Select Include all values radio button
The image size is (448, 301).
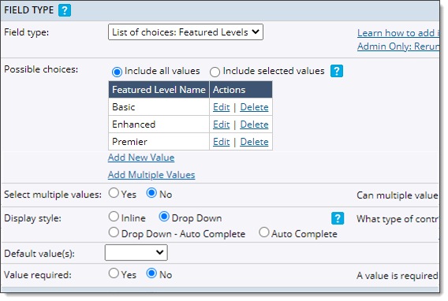point(117,72)
